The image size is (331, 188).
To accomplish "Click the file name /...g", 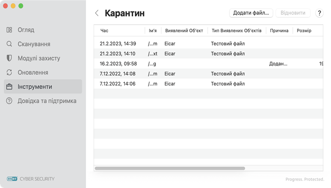I will 152,64.
